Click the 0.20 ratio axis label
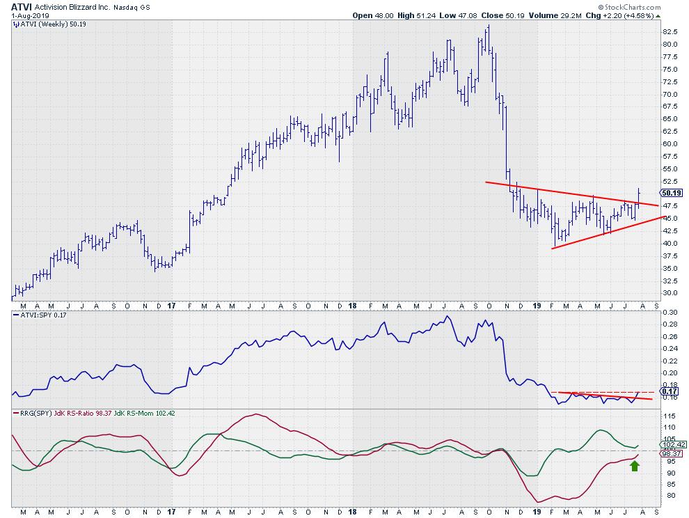This screenshot has height=518, width=689. click(670, 373)
